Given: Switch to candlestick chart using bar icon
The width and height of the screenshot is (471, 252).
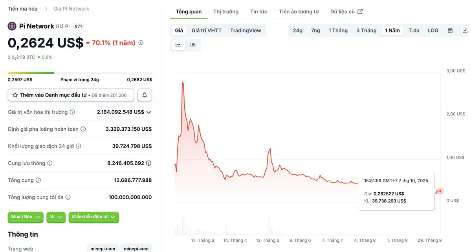Looking at the screenshot, I should pyautogui.click(x=192, y=44).
